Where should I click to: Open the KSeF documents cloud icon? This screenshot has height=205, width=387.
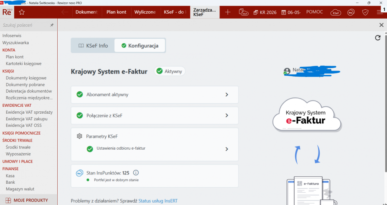243,12
